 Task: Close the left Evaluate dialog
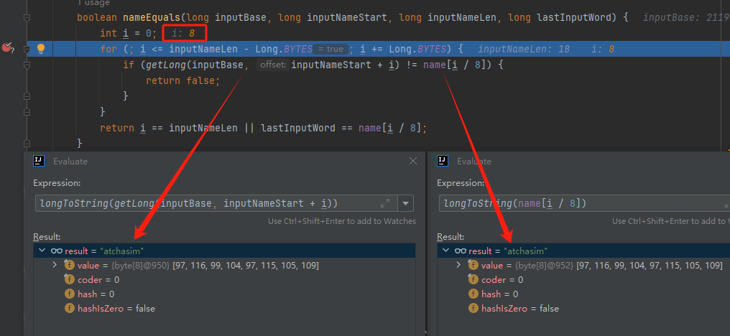pos(412,161)
